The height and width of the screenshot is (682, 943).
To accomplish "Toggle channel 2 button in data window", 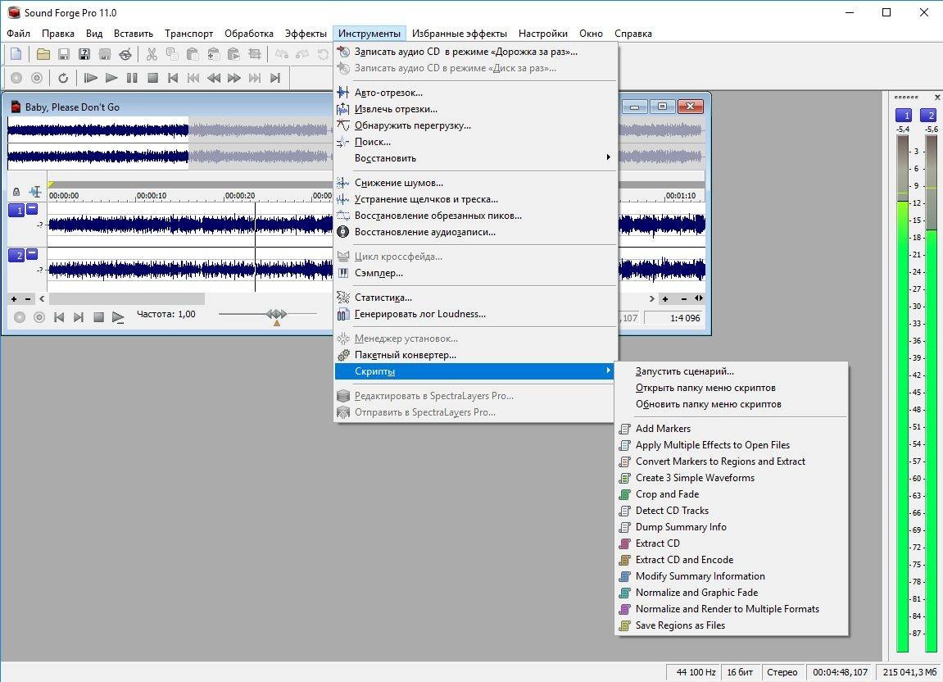I will (x=16, y=256).
